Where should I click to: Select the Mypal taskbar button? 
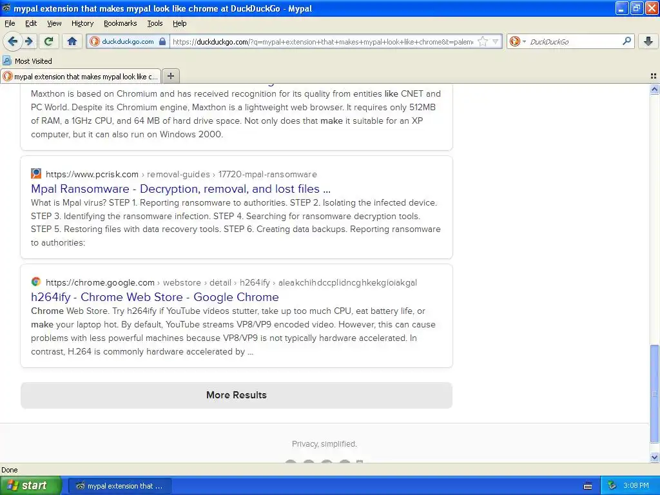click(119, 486)
